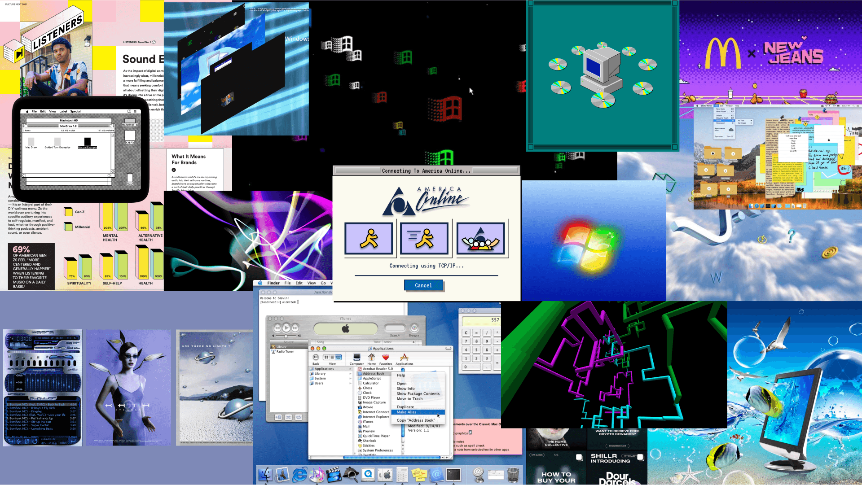Switch Finder to icon view
Viewport: 862px width, 485px height.
click(326, 357)
